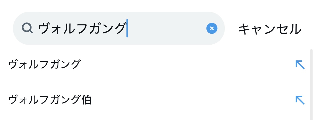Open the second search suggestion row
The height and width of the screenshot is (120, 315).
point(135,100)
